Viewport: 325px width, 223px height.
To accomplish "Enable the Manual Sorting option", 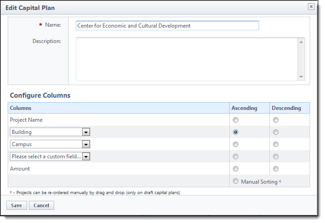I will pyautogui.click(x=236, y=181).
